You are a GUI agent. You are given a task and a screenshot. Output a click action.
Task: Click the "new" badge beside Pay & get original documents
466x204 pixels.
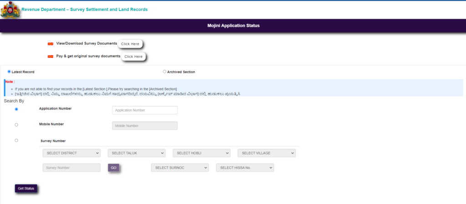[51, 56]
